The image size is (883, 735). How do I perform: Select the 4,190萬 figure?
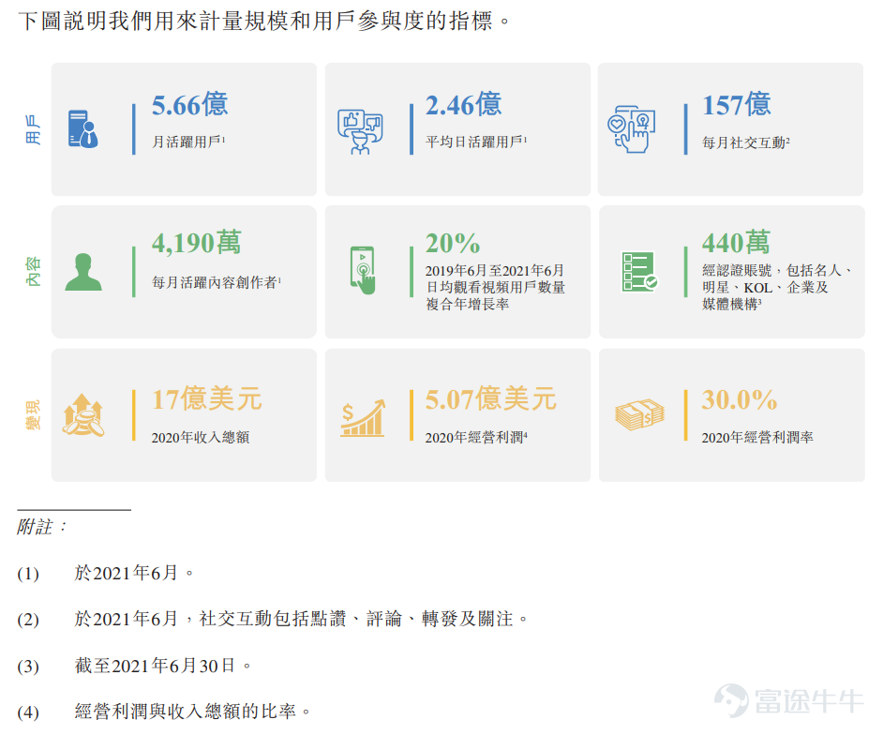196,243
